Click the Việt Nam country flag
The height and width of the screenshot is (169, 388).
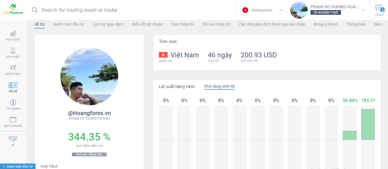click(163, 55)
